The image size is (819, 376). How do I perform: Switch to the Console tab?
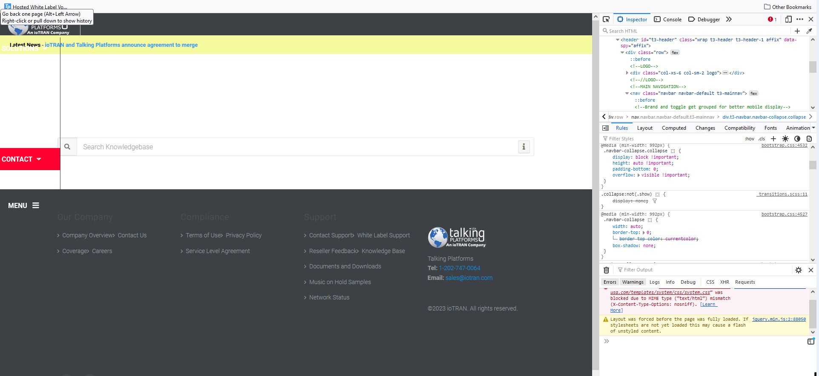[668, 19]
